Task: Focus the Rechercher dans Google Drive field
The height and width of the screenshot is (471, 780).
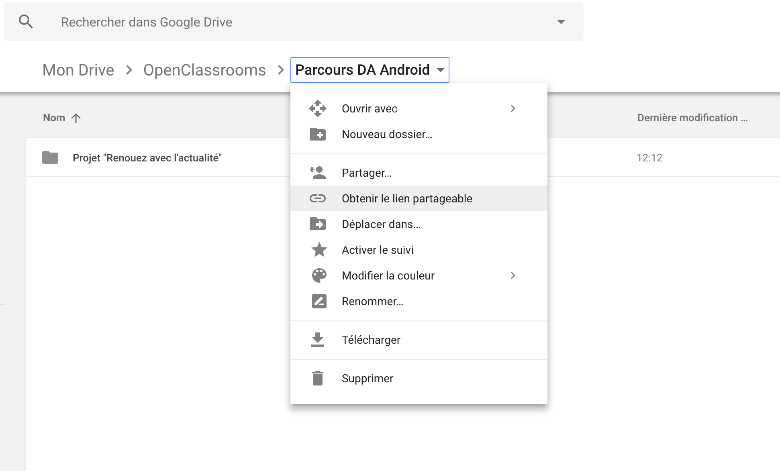Action: pyautogui.click(x=294, y=22)
